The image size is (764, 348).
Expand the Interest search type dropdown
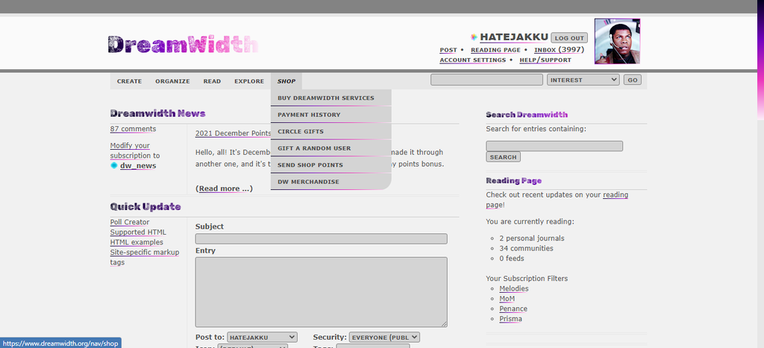coord(583,80)
